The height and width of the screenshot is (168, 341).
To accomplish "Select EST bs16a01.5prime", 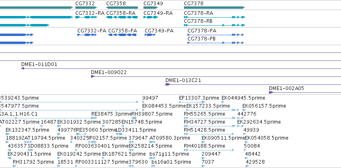I will (x=172, y=162).
